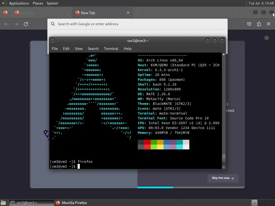Open the terminal Search menu

coord(93,49)
